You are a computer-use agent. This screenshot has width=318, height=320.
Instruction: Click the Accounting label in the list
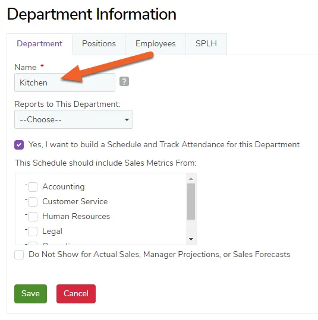pos(64,187)
